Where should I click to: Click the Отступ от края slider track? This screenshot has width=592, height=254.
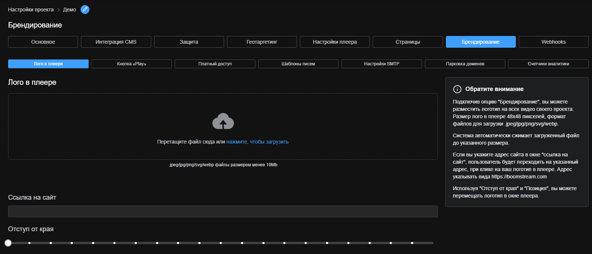[221, 243]
